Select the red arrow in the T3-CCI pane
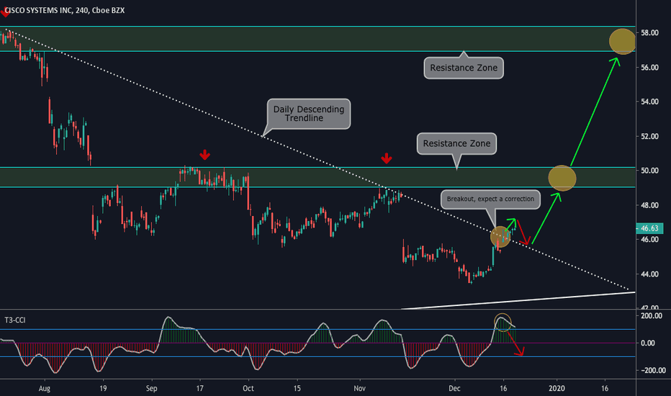 [x=515, y=343]
